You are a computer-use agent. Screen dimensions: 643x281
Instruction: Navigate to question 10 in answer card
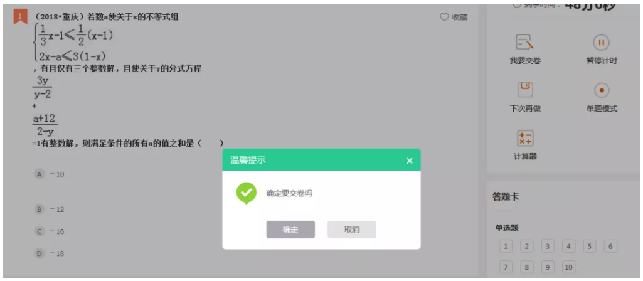click(568, 267)
